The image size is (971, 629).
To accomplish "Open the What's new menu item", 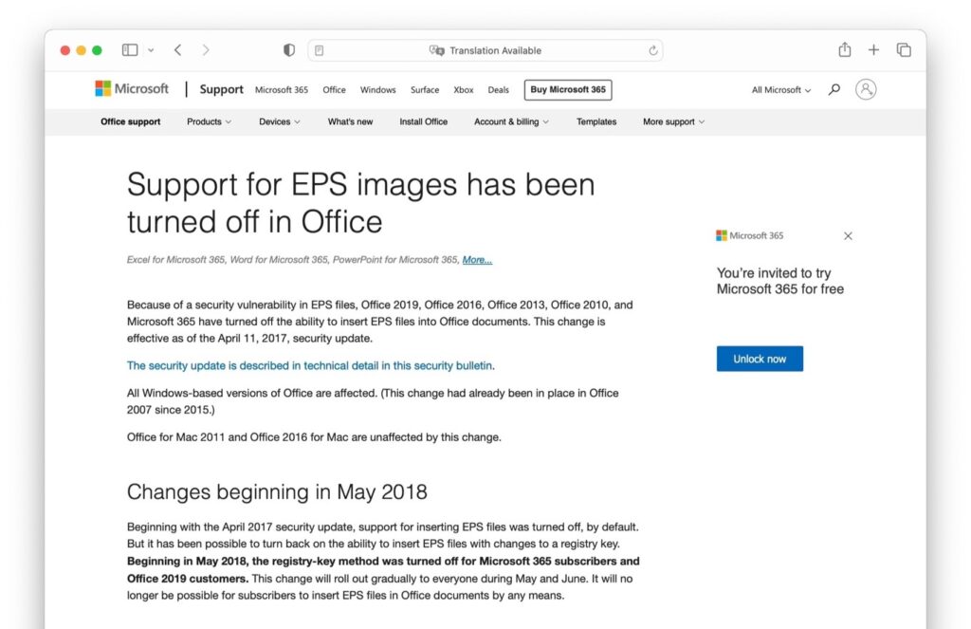I will [350, 121].
